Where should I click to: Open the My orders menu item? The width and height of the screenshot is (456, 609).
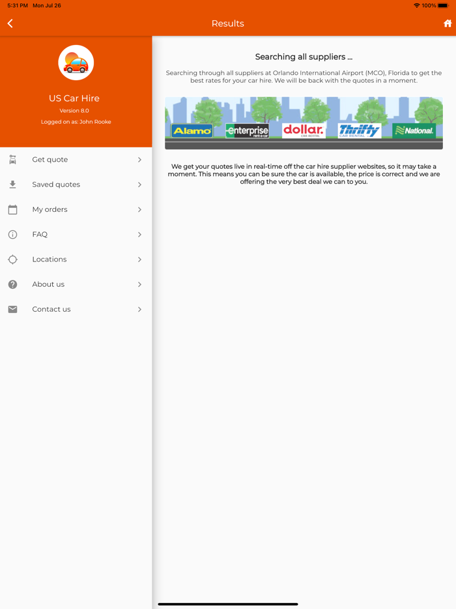coord(76,209)
